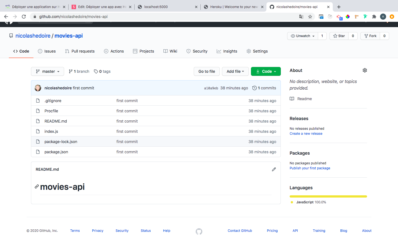
Task: Open the Projects tab
Action: [x=143, y=51]
